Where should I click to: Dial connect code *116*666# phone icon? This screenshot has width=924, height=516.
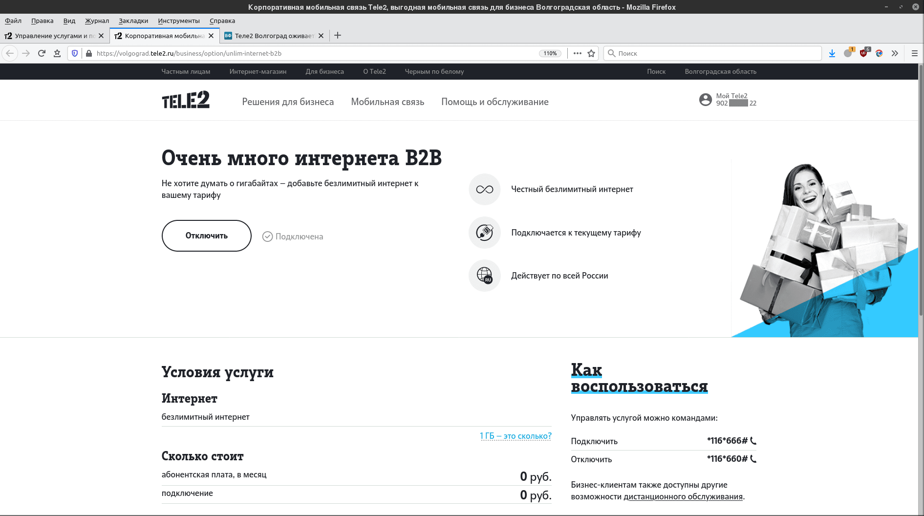click(753, 441)
